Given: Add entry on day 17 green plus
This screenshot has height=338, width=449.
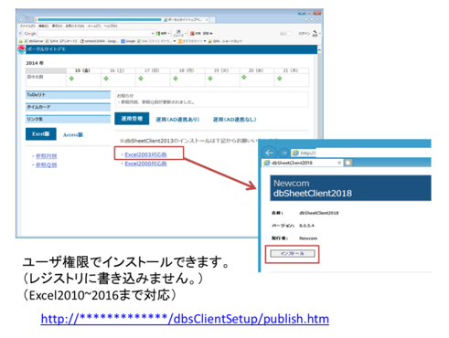Looking at the screenshot, I should click(x=141, y=79).
